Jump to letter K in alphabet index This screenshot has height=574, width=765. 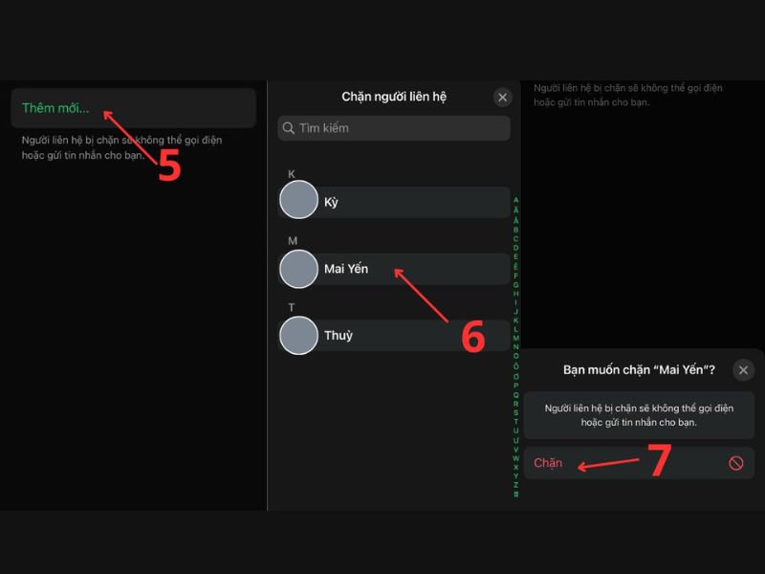(516, 320)
